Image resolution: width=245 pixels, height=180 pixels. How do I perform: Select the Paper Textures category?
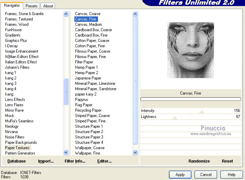pos(17,148)
